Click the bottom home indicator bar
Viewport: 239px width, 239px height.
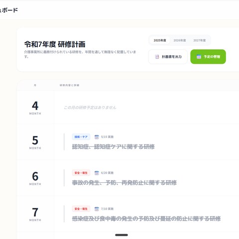[x=121, y=235]
